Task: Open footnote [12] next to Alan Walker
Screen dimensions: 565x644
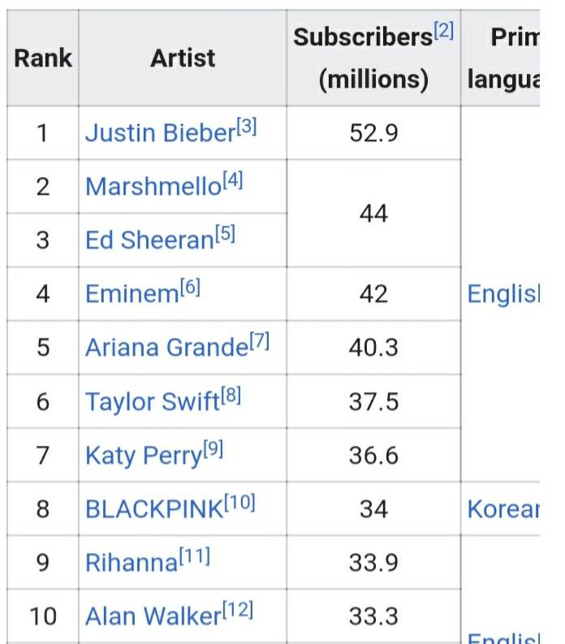Action: (238, 610)
